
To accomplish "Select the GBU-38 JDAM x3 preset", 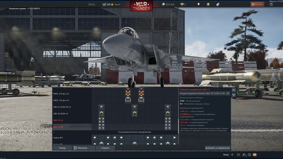I will pyautogui.click(x=72, y=114).
